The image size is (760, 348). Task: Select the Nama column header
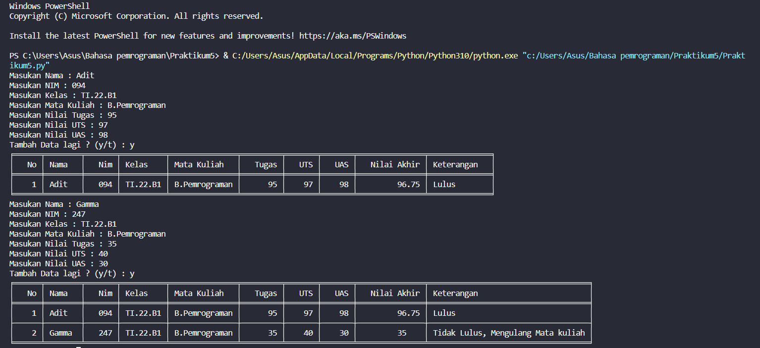coord(57,164)
